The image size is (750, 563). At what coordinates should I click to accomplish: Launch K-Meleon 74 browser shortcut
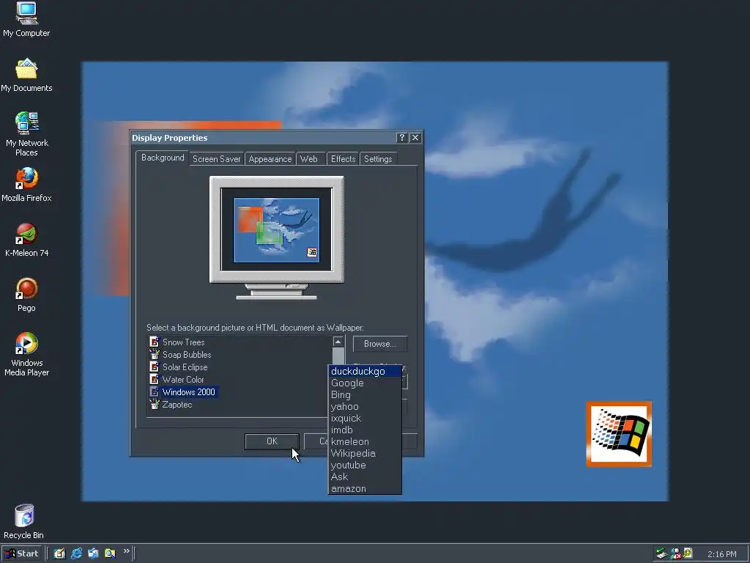pyautogui.click(x=26, y=240)
